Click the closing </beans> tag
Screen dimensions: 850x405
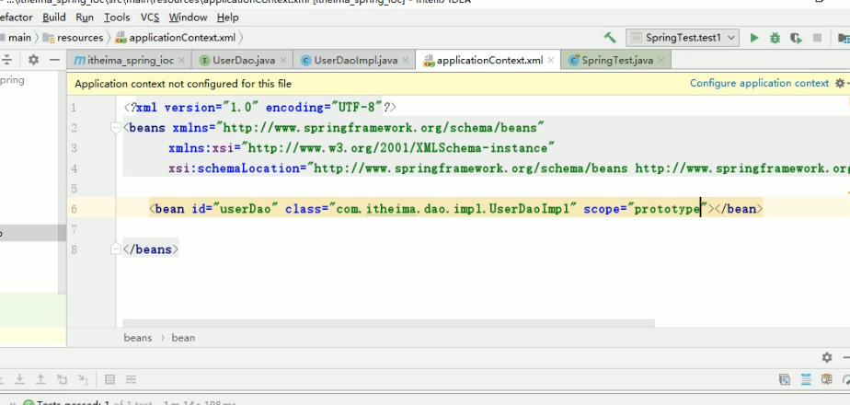tap(151, 249)
